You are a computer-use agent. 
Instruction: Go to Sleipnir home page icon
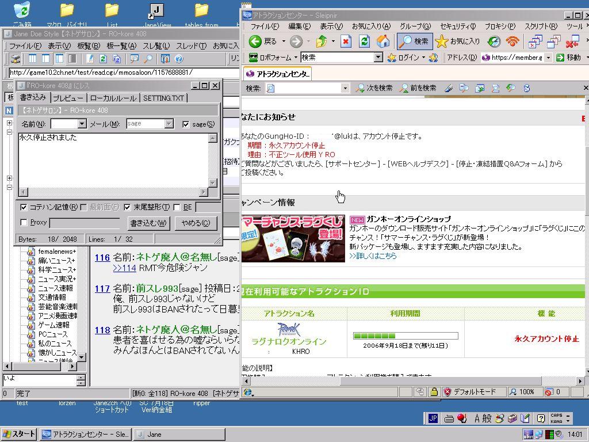click(x=383, y=41)
